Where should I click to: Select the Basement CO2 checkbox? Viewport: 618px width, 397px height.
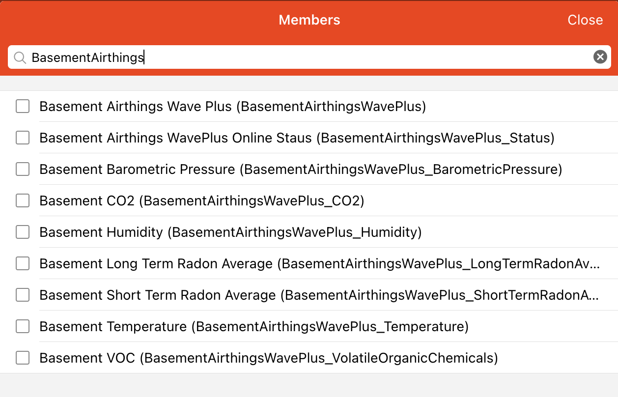(x=23, y=200)
